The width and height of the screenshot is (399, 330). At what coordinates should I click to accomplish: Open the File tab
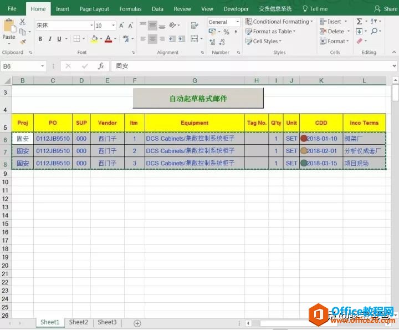coord(12,9)
